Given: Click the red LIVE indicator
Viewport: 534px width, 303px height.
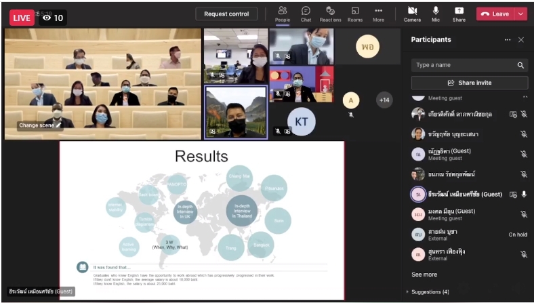Looking at the screenshot, I should pos(22,18).
